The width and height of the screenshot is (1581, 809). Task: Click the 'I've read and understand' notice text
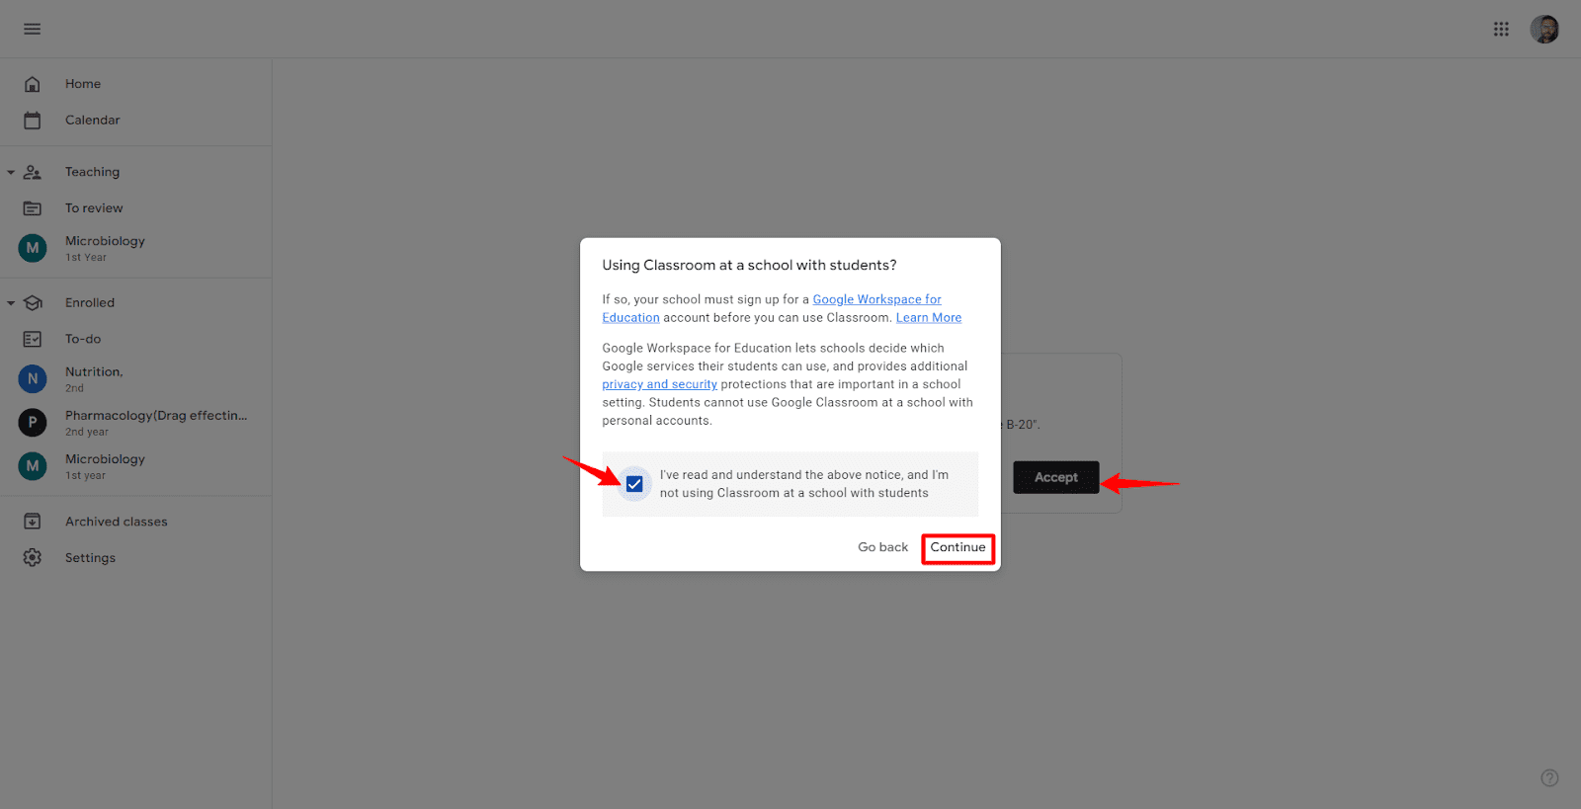tap(804, 484)
